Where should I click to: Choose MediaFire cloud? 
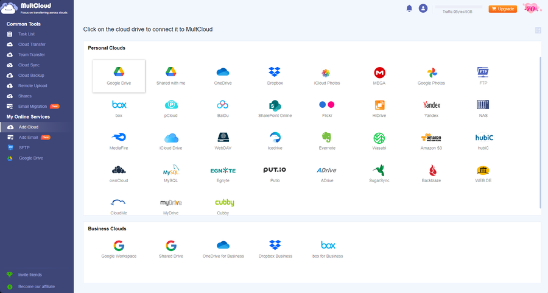click(x=119, y=141)
